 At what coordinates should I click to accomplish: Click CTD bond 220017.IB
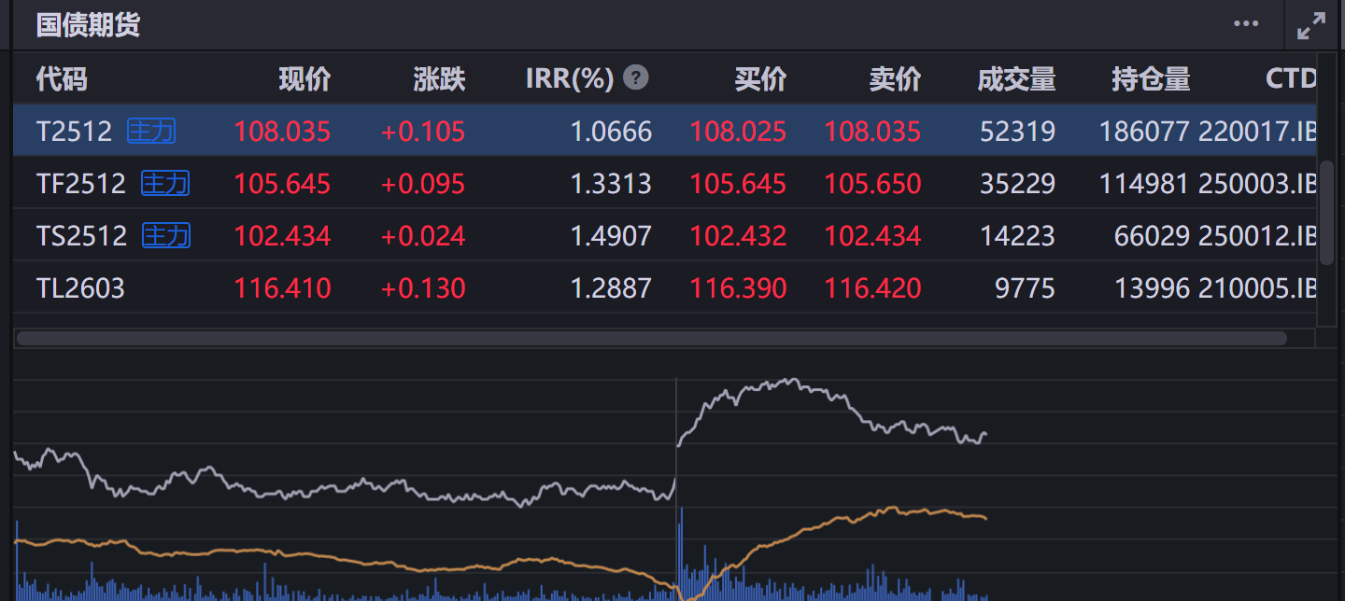1257,131
